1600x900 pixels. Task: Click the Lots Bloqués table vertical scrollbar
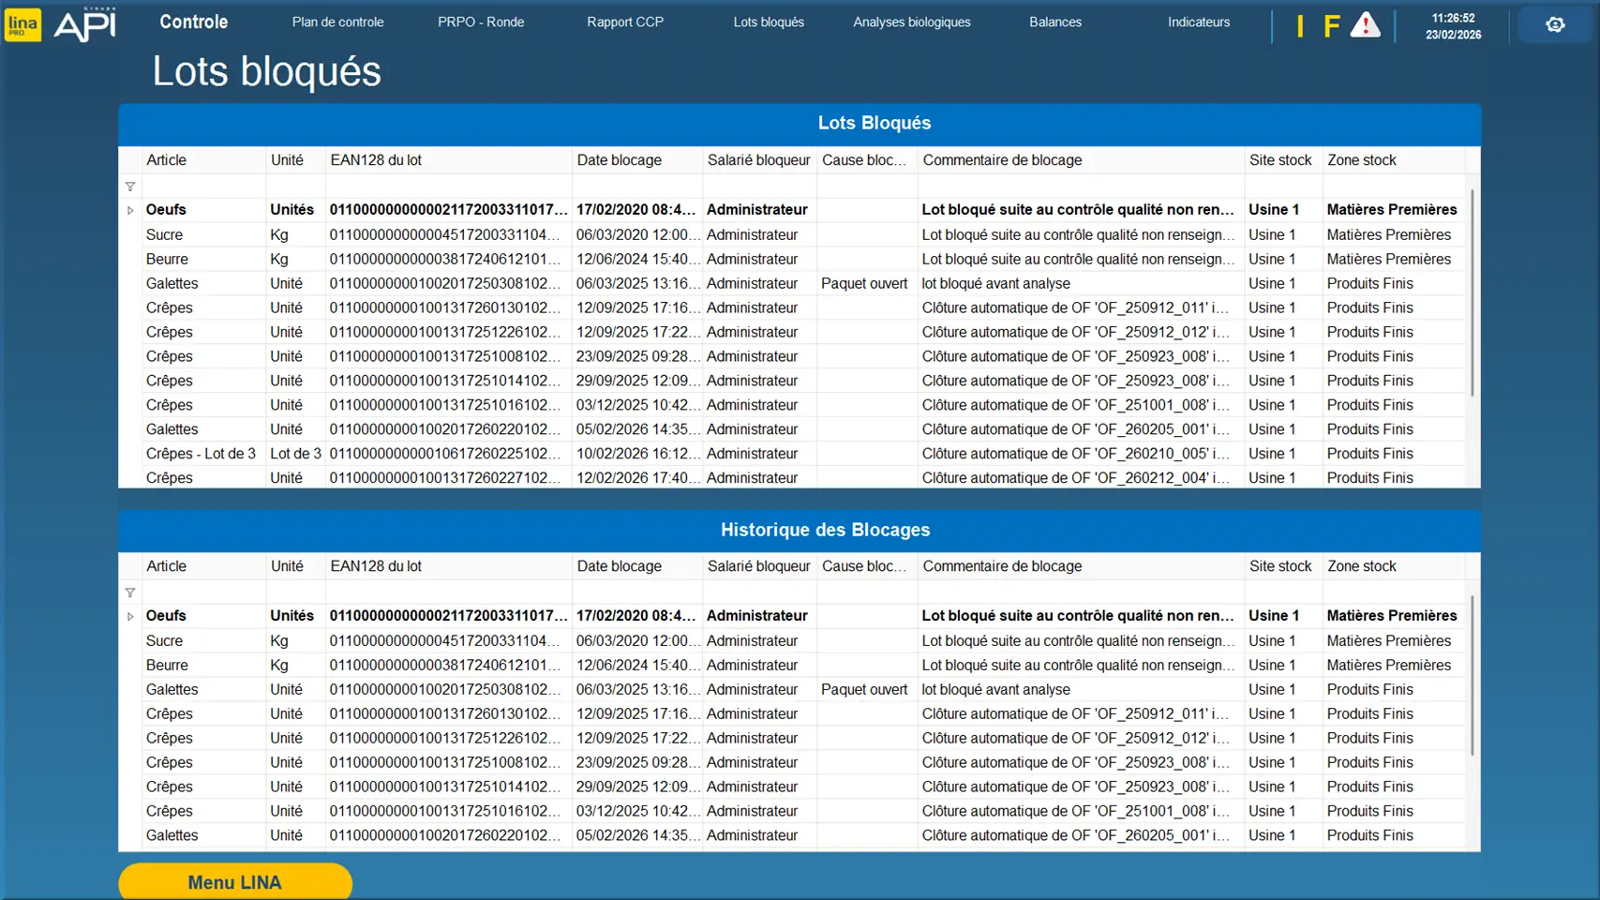[x=1472, y=292]
